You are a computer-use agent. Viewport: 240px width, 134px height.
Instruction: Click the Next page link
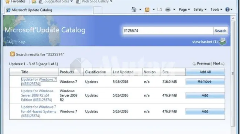(x=217, y=64)
